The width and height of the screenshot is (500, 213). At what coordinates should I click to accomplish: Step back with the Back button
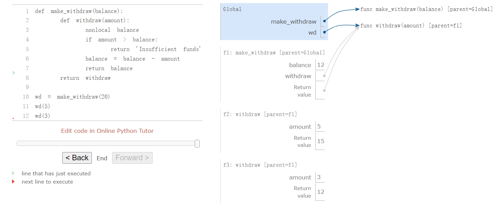tap(77, 158)
